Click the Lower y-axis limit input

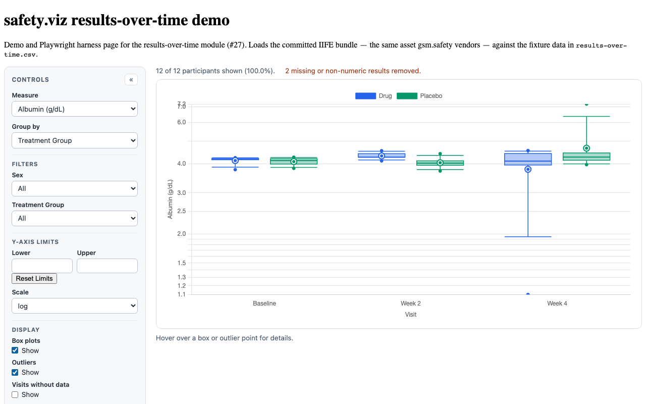click(42, 266)
